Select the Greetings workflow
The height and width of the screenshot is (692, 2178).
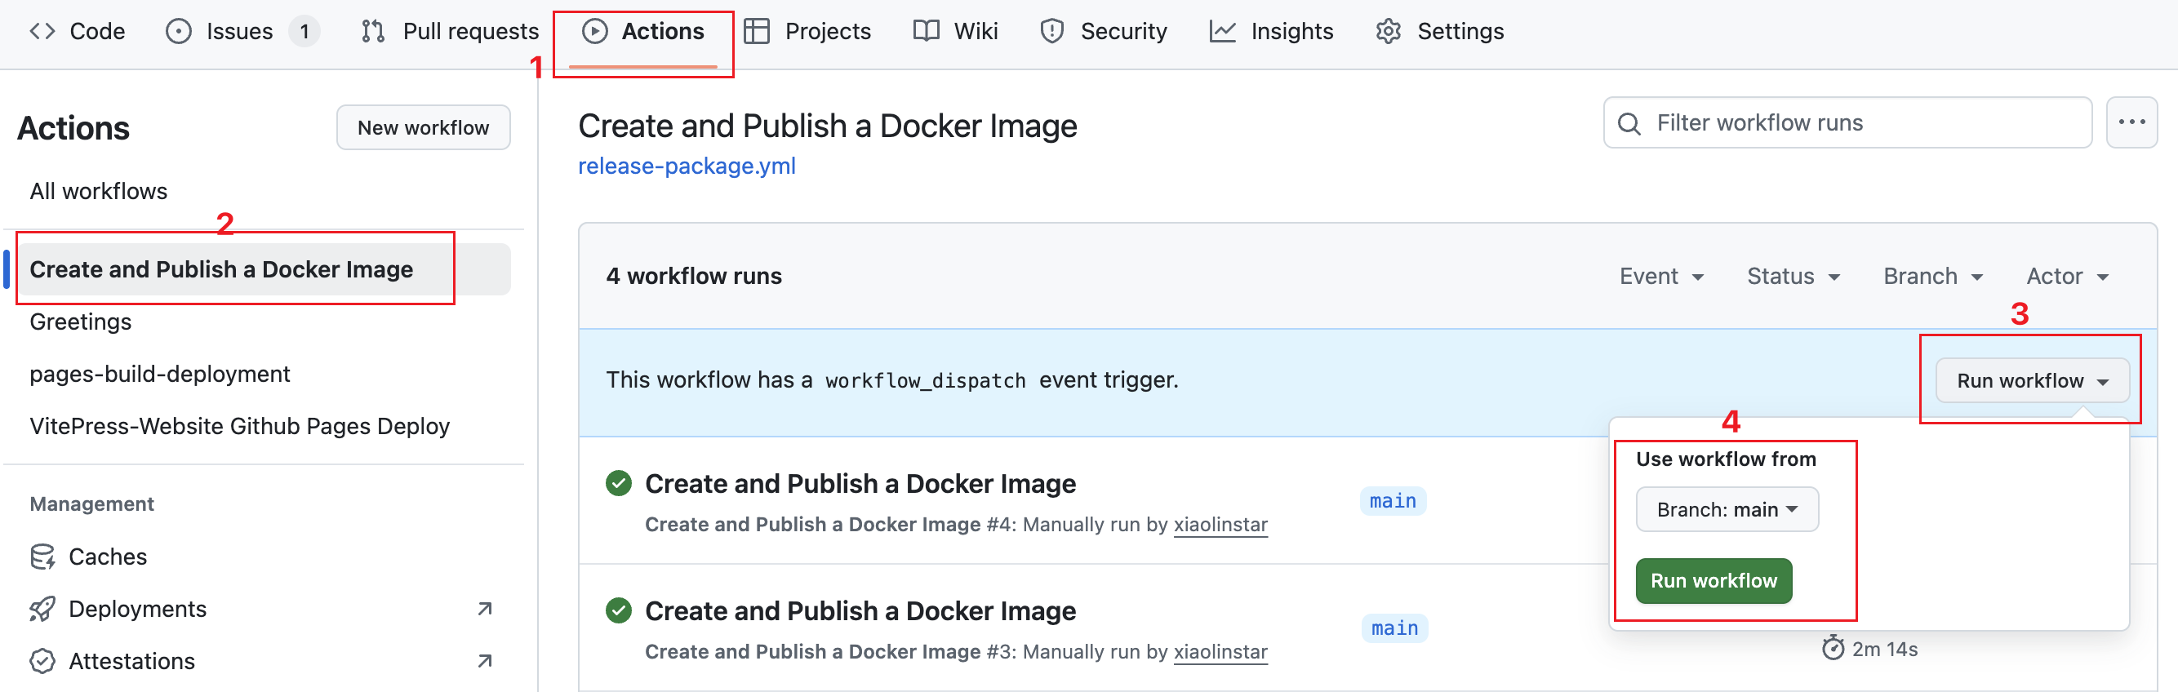[x=80, y=322]
